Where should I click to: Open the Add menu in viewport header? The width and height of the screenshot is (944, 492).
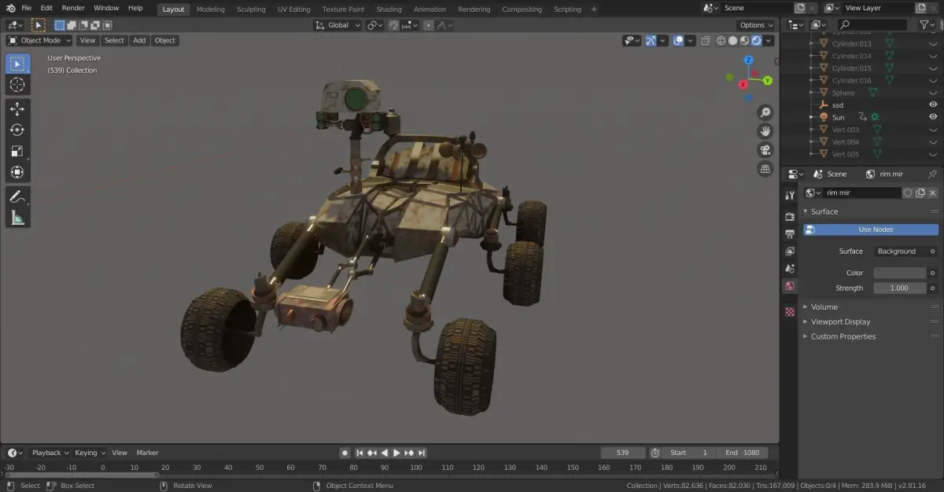click(139, 40)
